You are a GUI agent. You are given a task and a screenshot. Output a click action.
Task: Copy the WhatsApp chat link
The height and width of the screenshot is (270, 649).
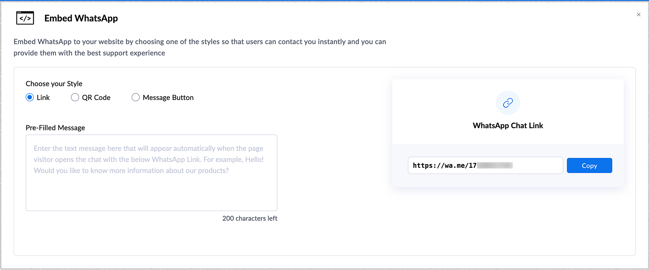pos(589,166)
